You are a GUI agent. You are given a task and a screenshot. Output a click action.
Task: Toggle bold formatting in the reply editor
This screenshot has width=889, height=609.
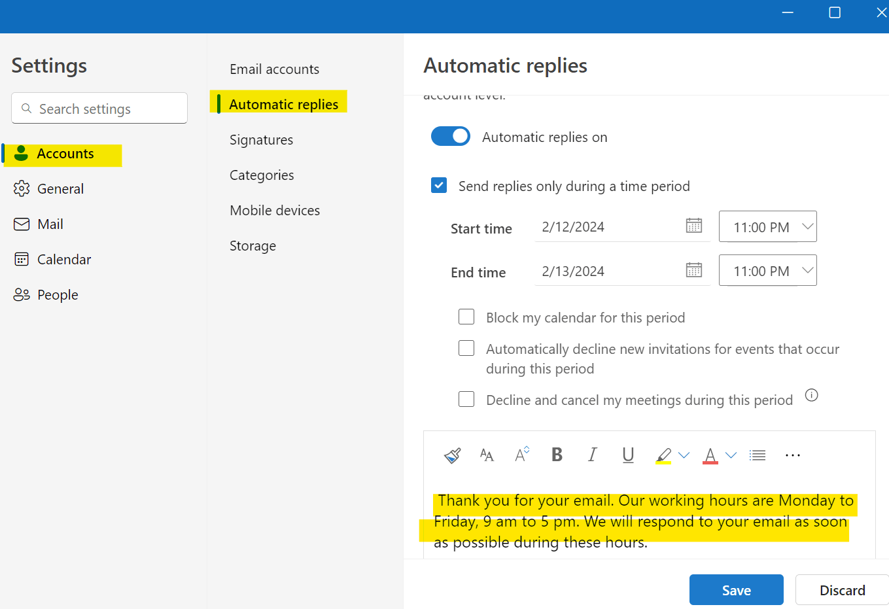557,455
